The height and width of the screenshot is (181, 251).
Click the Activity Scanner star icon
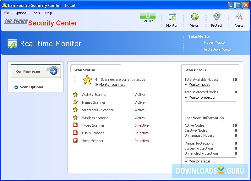(75, 95)
